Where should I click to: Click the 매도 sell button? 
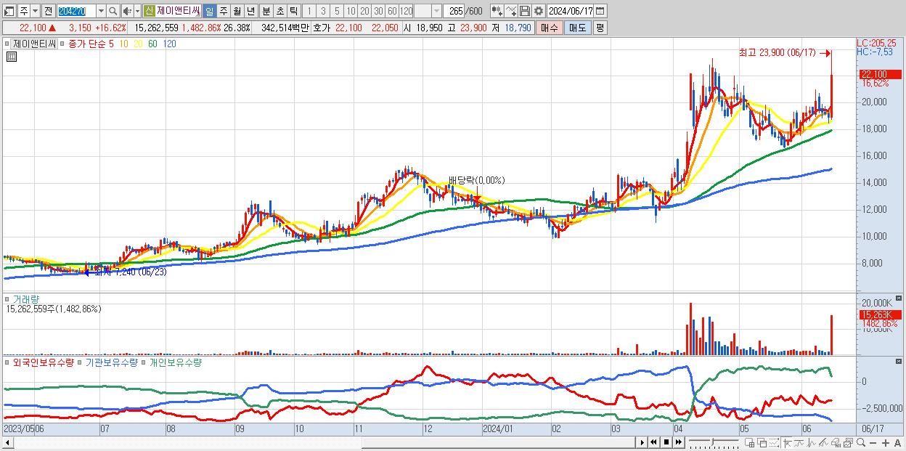(578, 28)
